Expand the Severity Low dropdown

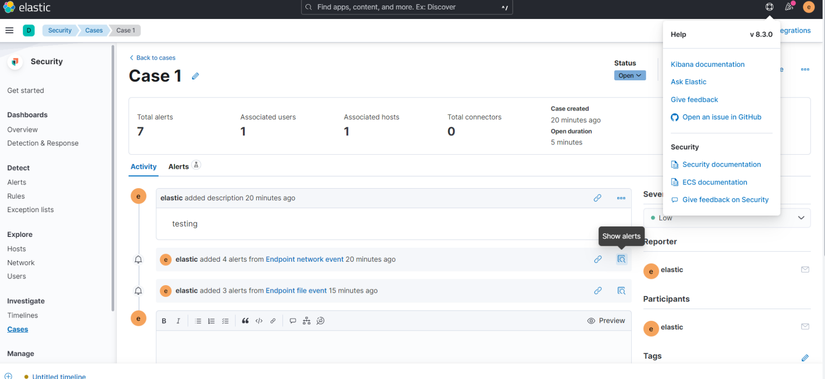pyautogui.click(x=727, y=218)
